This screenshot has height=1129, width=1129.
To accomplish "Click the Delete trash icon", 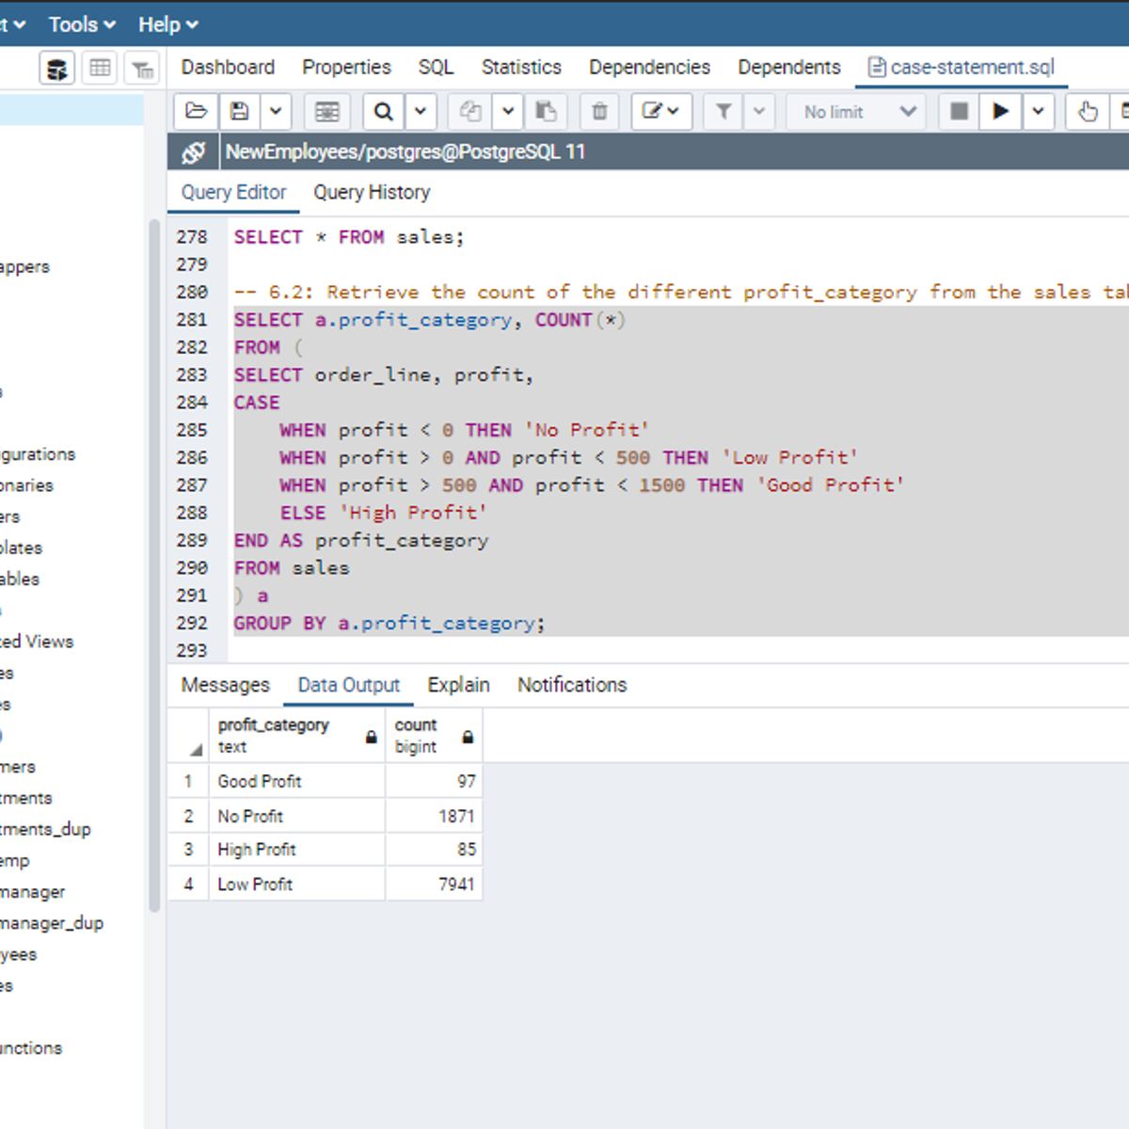I will (599, 112).
